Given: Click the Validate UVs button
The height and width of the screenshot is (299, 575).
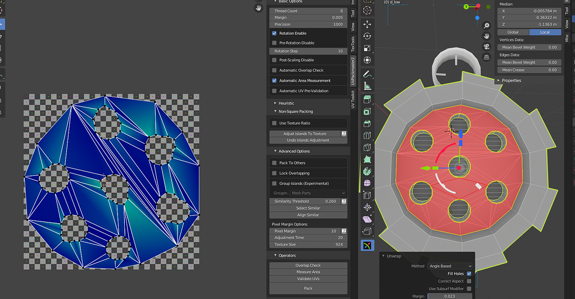Looking at the screenshot, I should [309, 279].
